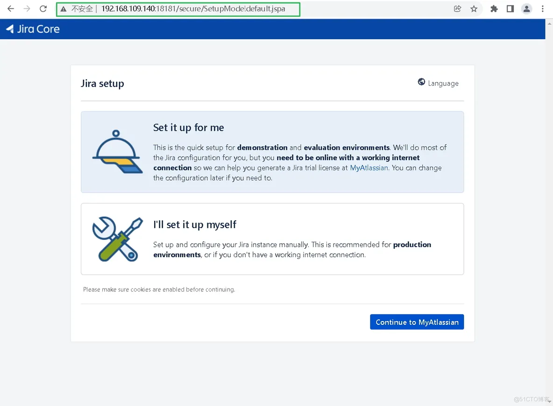This screenshot has width=553, height=406.
Task: Click the wrench and screwdriver icon
Action: coord(117,239)
